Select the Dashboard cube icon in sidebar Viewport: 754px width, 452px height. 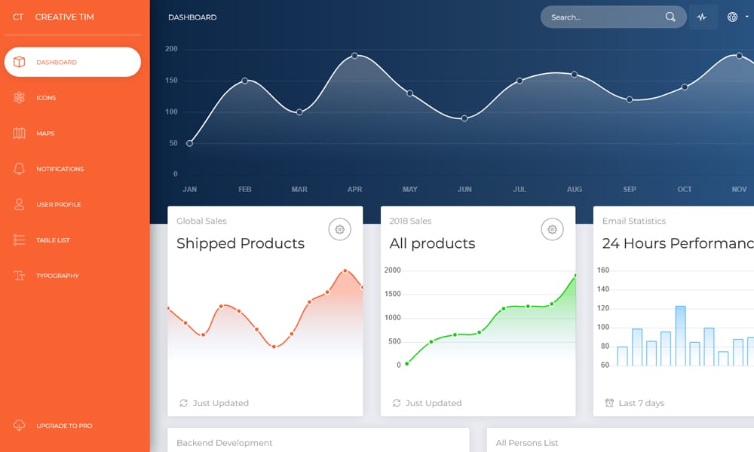click(x=20, y=62)
